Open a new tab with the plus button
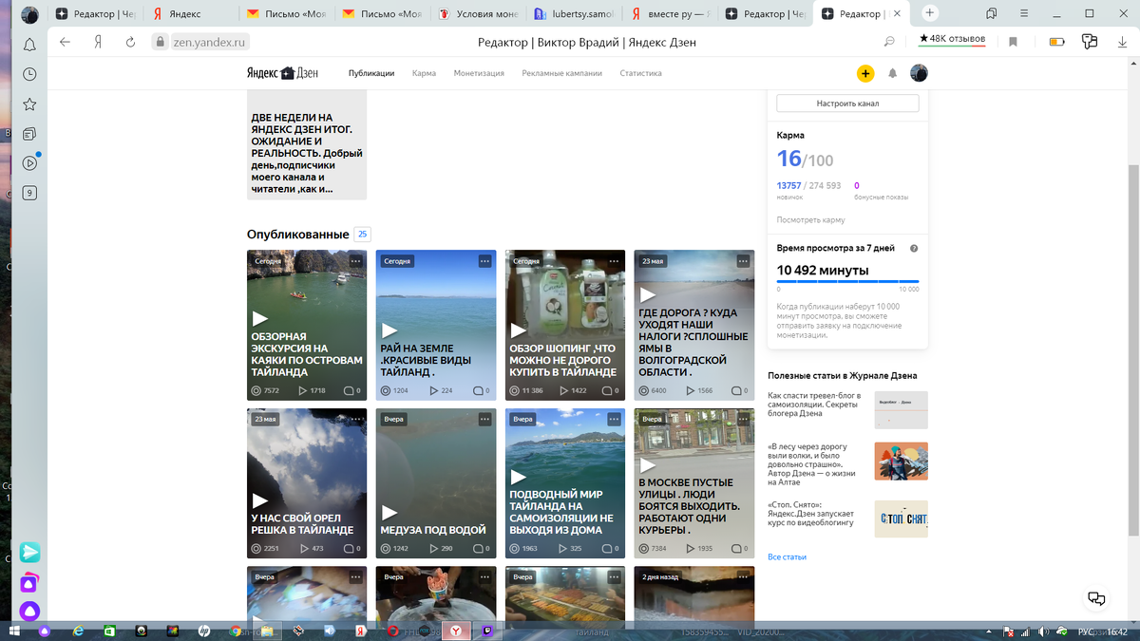Image resolution: width=1140 pixels, height=641 pixels. tap(930, 13)
